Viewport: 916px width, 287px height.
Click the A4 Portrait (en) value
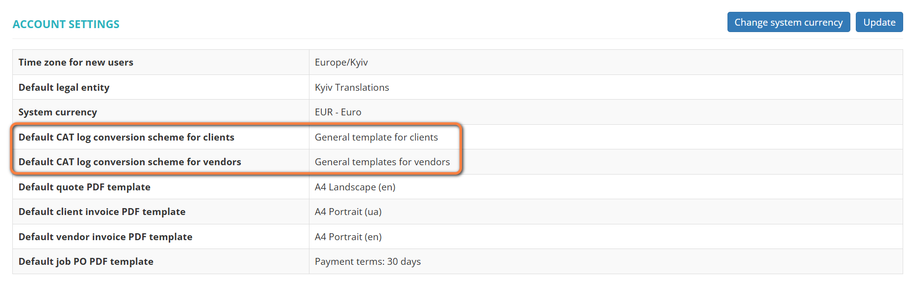pos(348,237)
